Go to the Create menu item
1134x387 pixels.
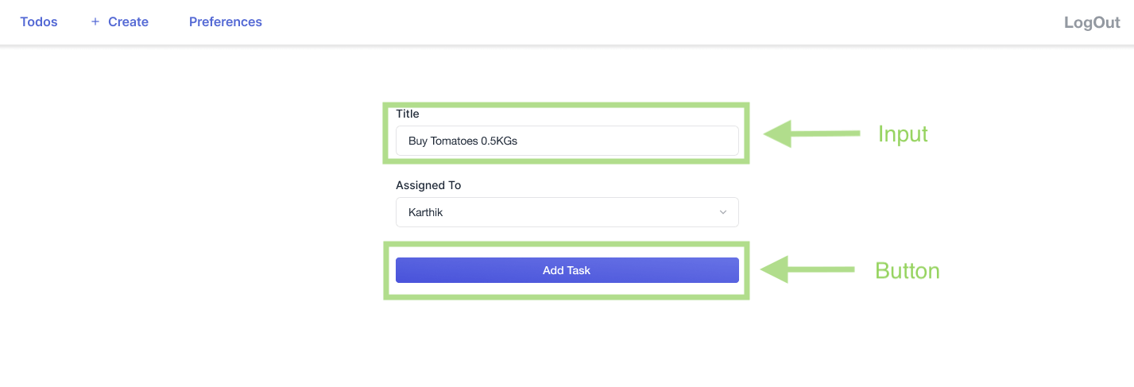pyautogui.click(x=128, y=22)
